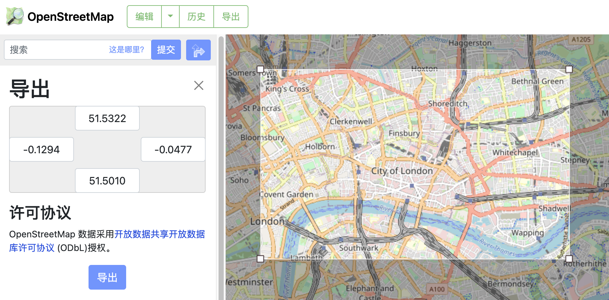
Task: Edit the west longitude -0.1294 field
Action: tap(42, 149)
